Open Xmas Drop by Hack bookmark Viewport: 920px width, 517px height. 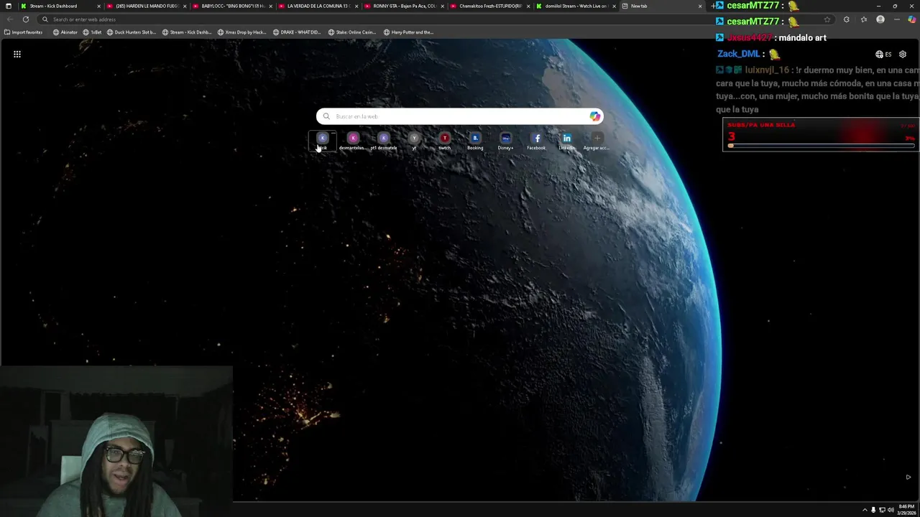[242, 32]
